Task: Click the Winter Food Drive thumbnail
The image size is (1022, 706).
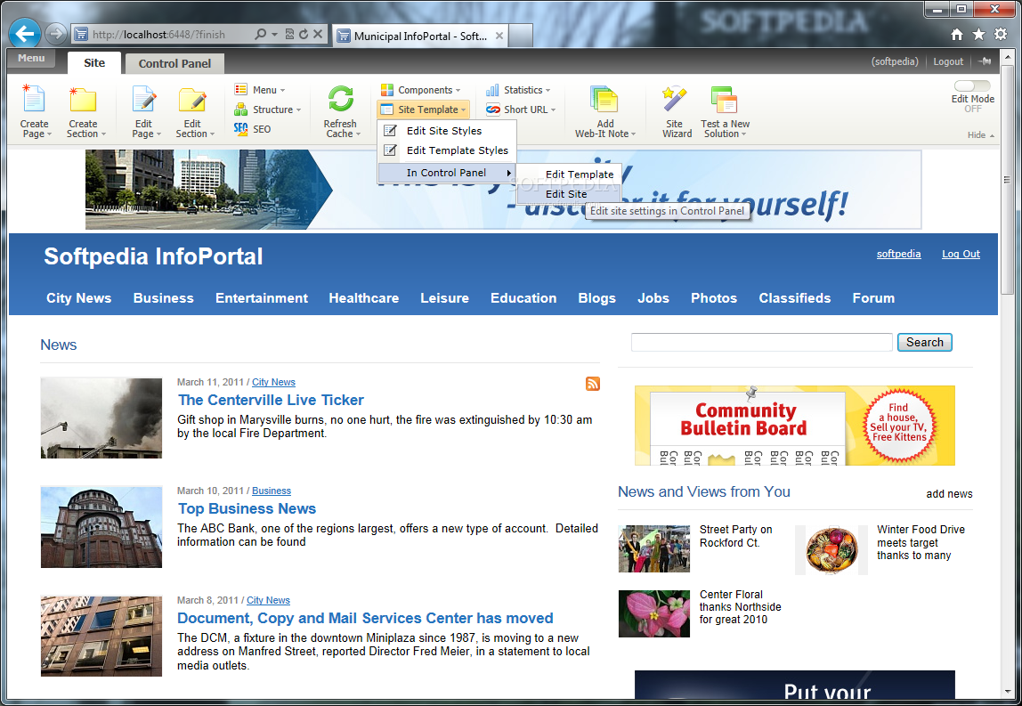Action: [831, 549]
